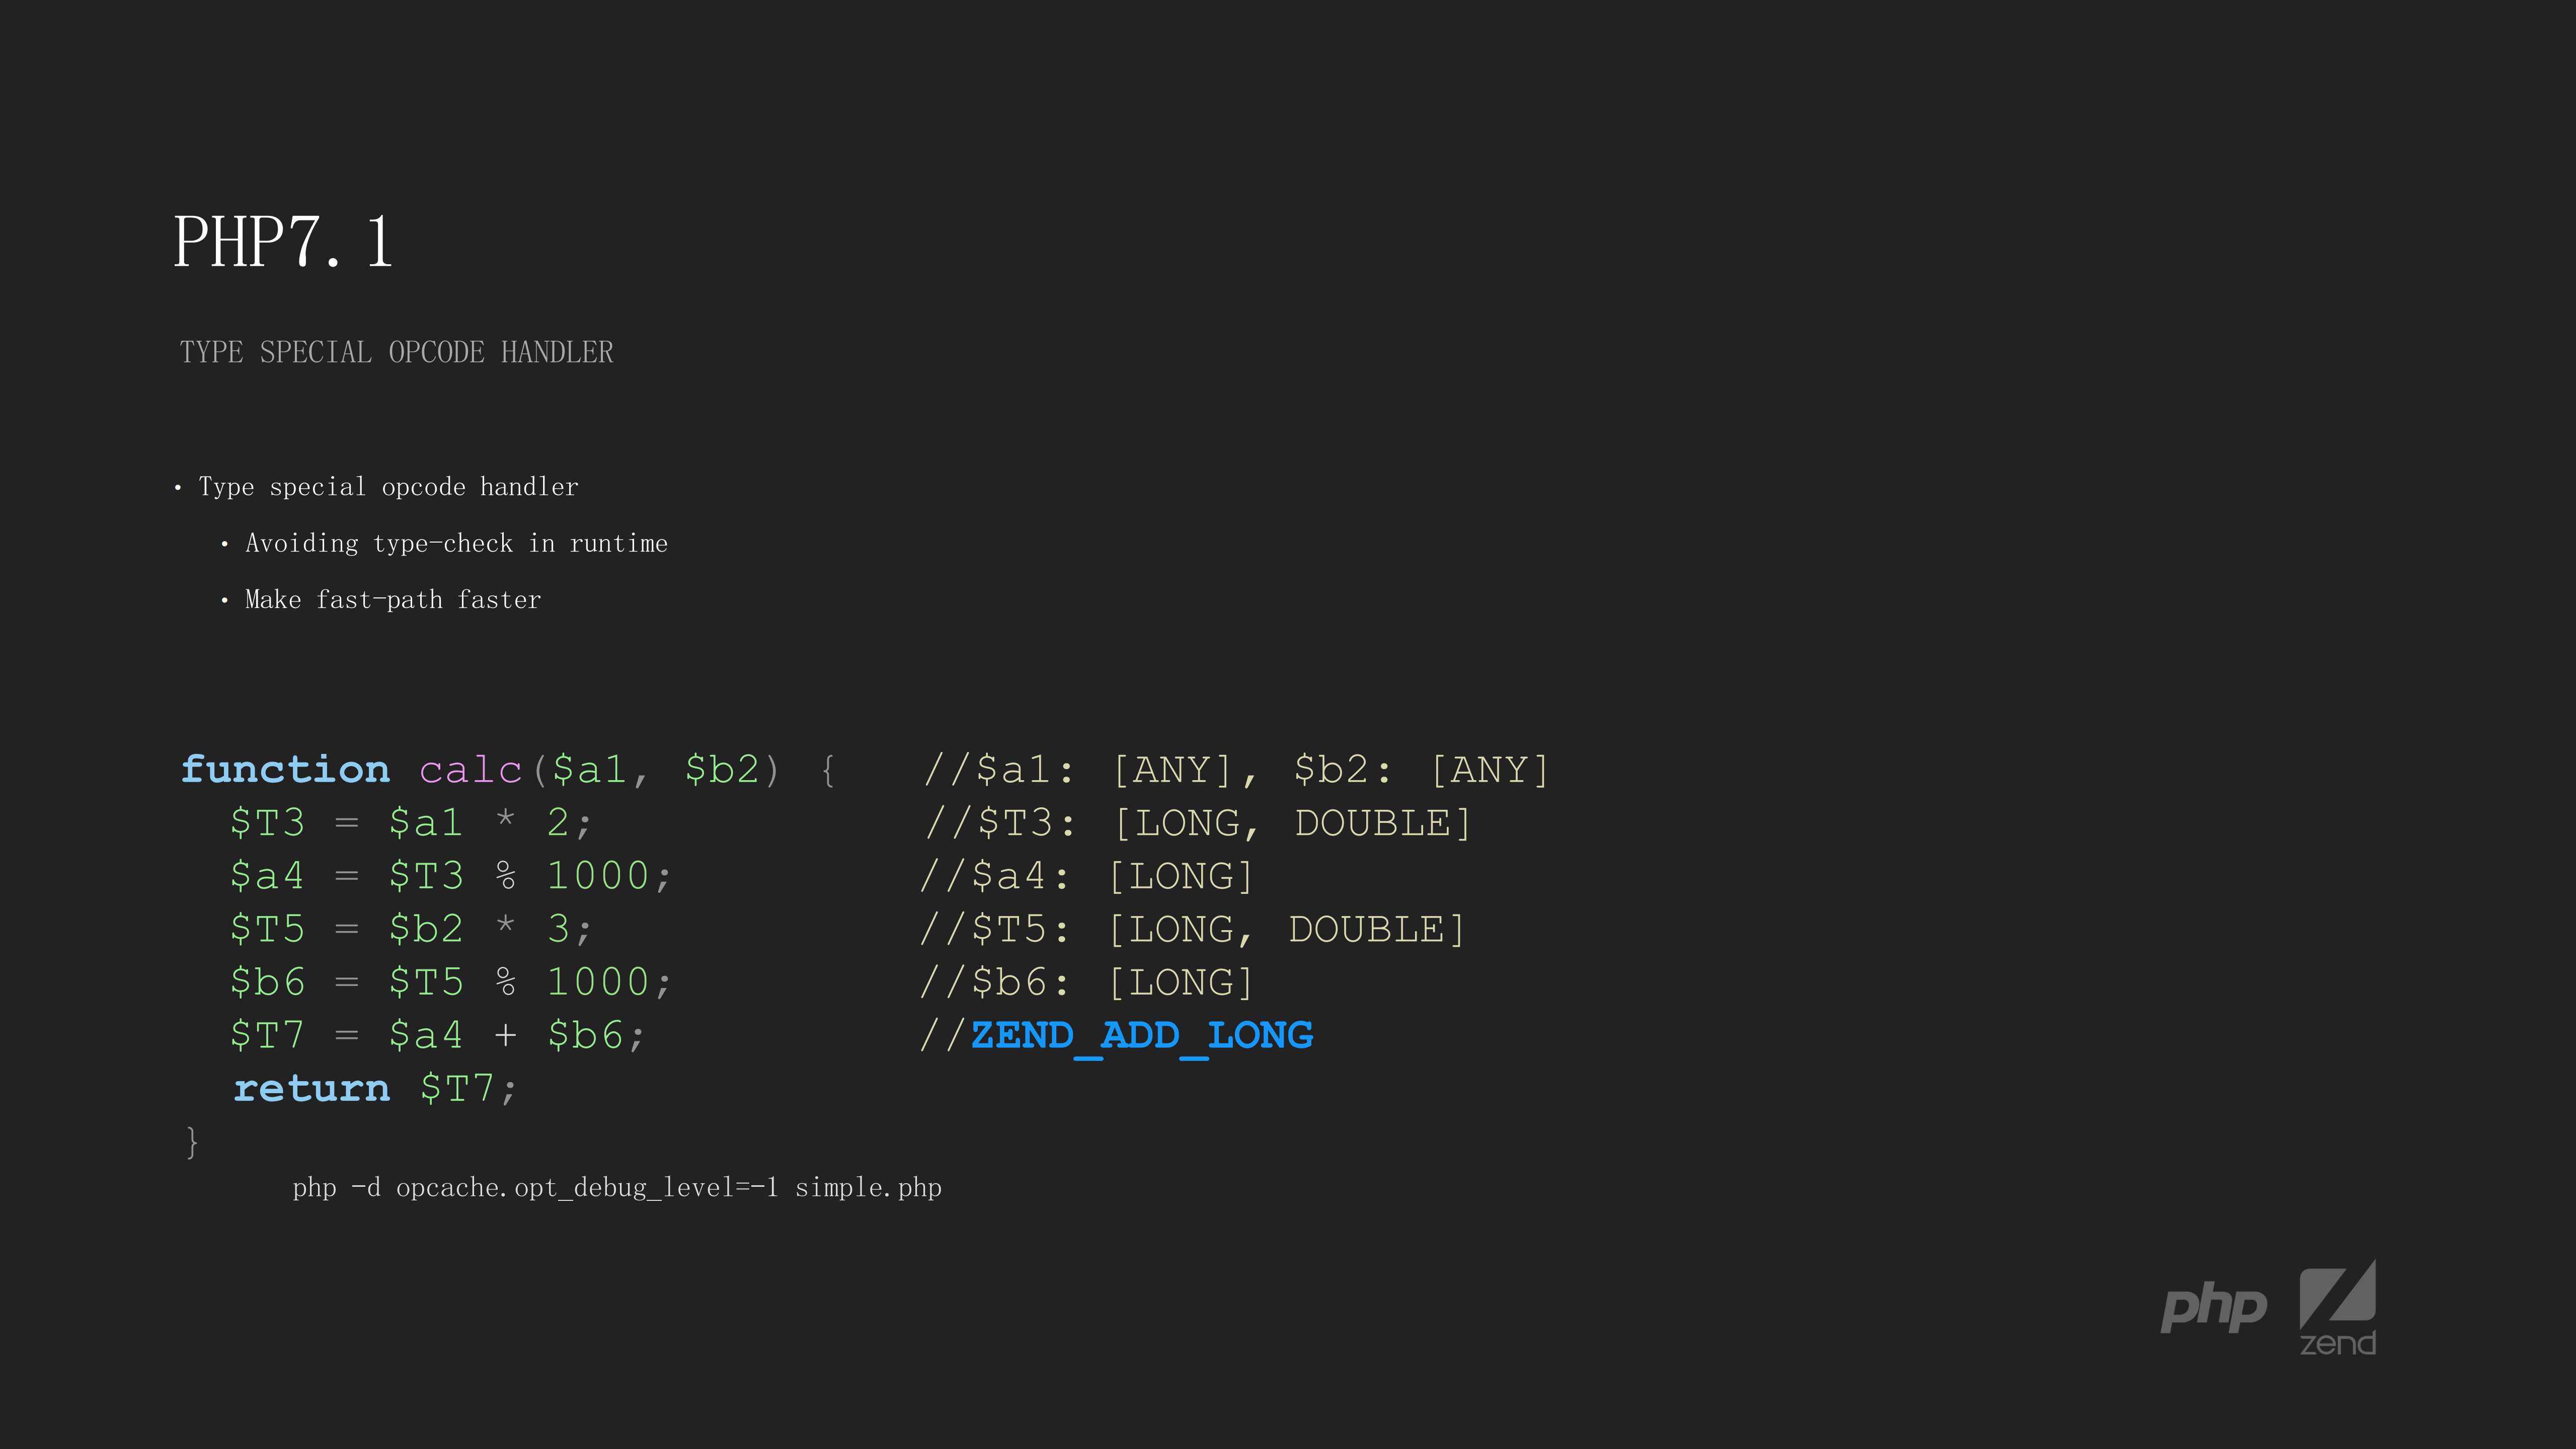Click the opcache.opt_debug_level command line

[618, 1188]
